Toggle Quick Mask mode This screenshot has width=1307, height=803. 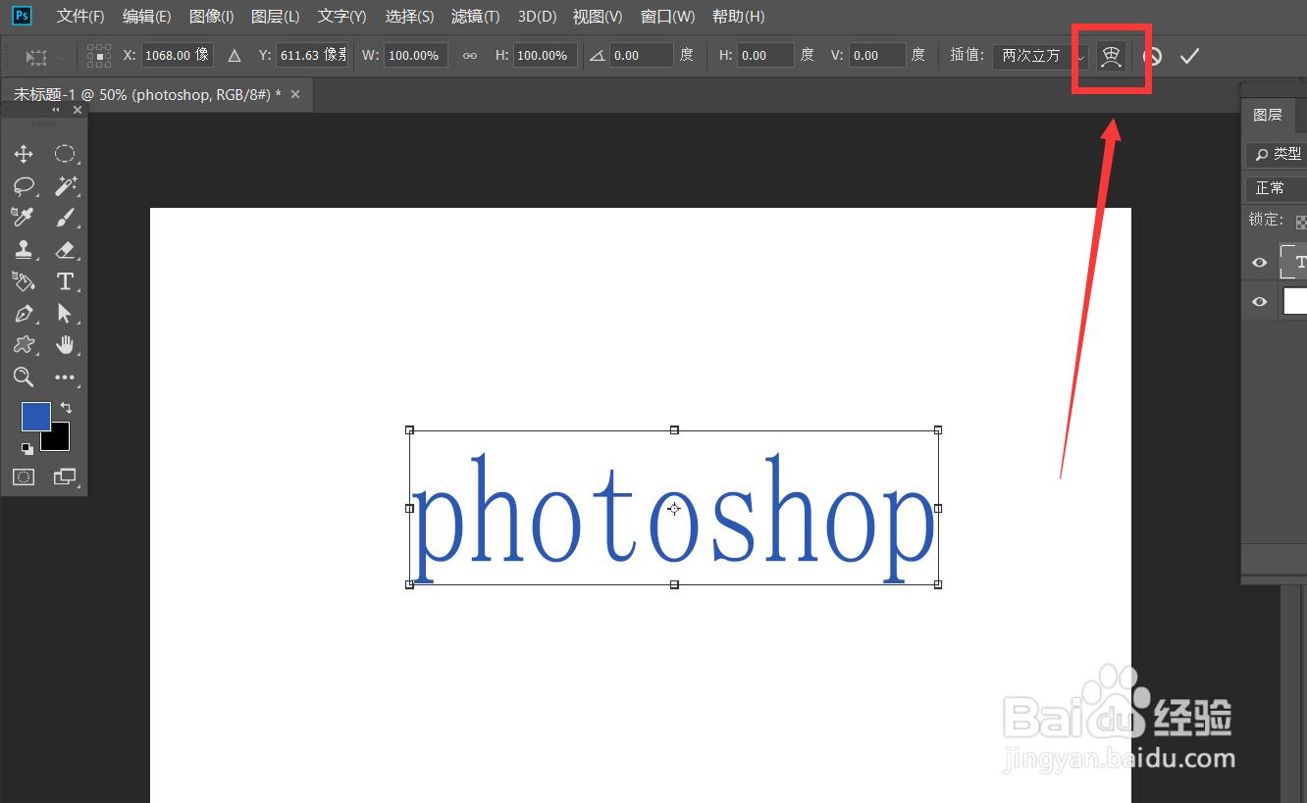pyautogui.click(x=24, y=477)
